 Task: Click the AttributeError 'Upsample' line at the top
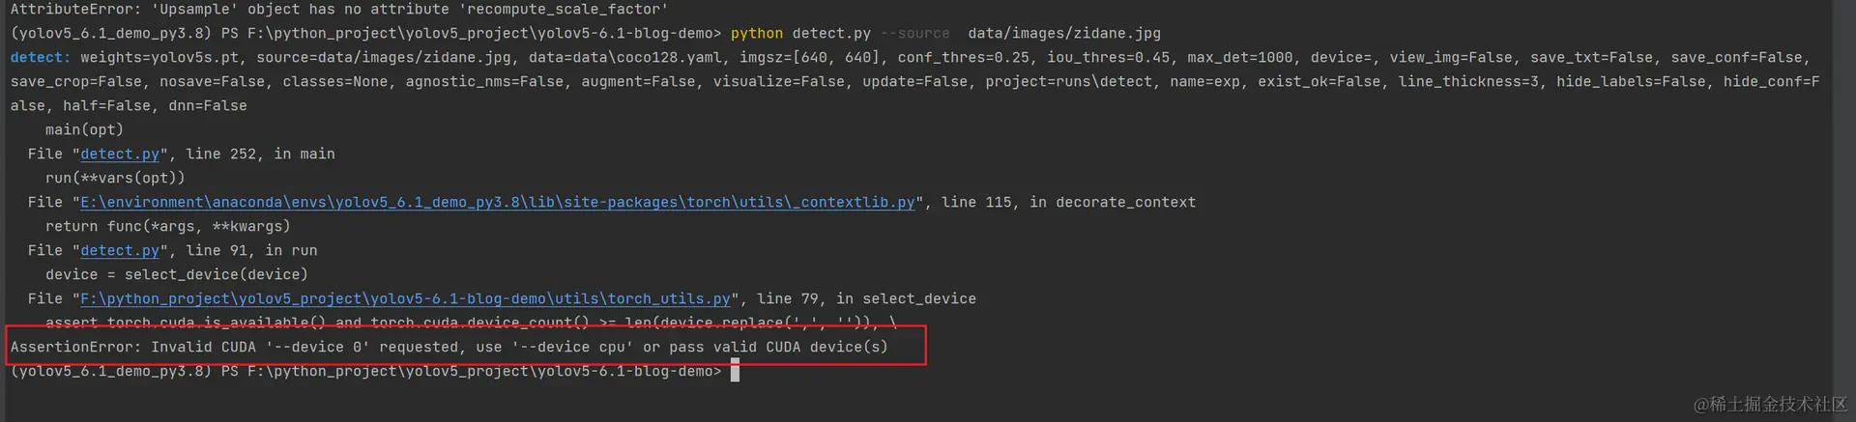click(x=338, y=9)
